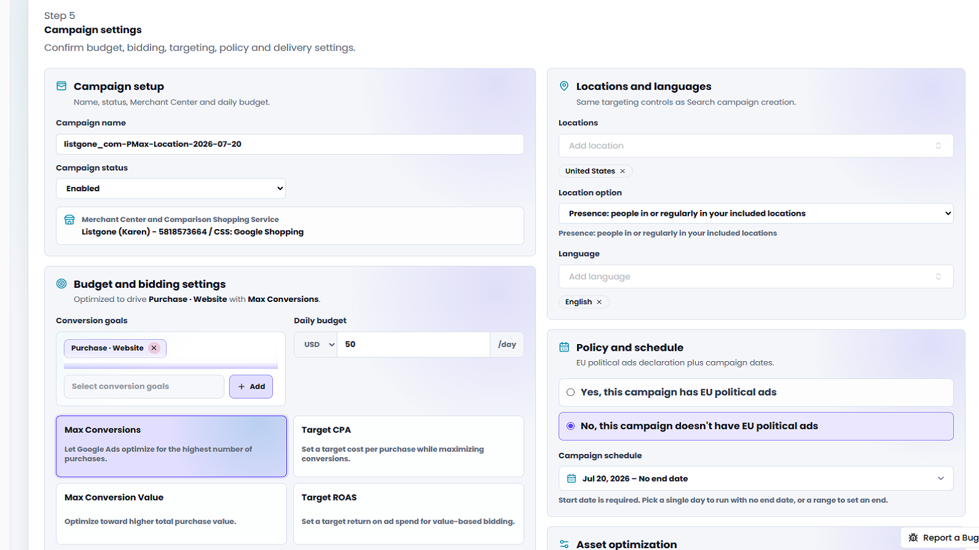Viewport: 979px width, 550px height.
Task: Click the Campaign setup section icon
Action: tap(61, 86)
